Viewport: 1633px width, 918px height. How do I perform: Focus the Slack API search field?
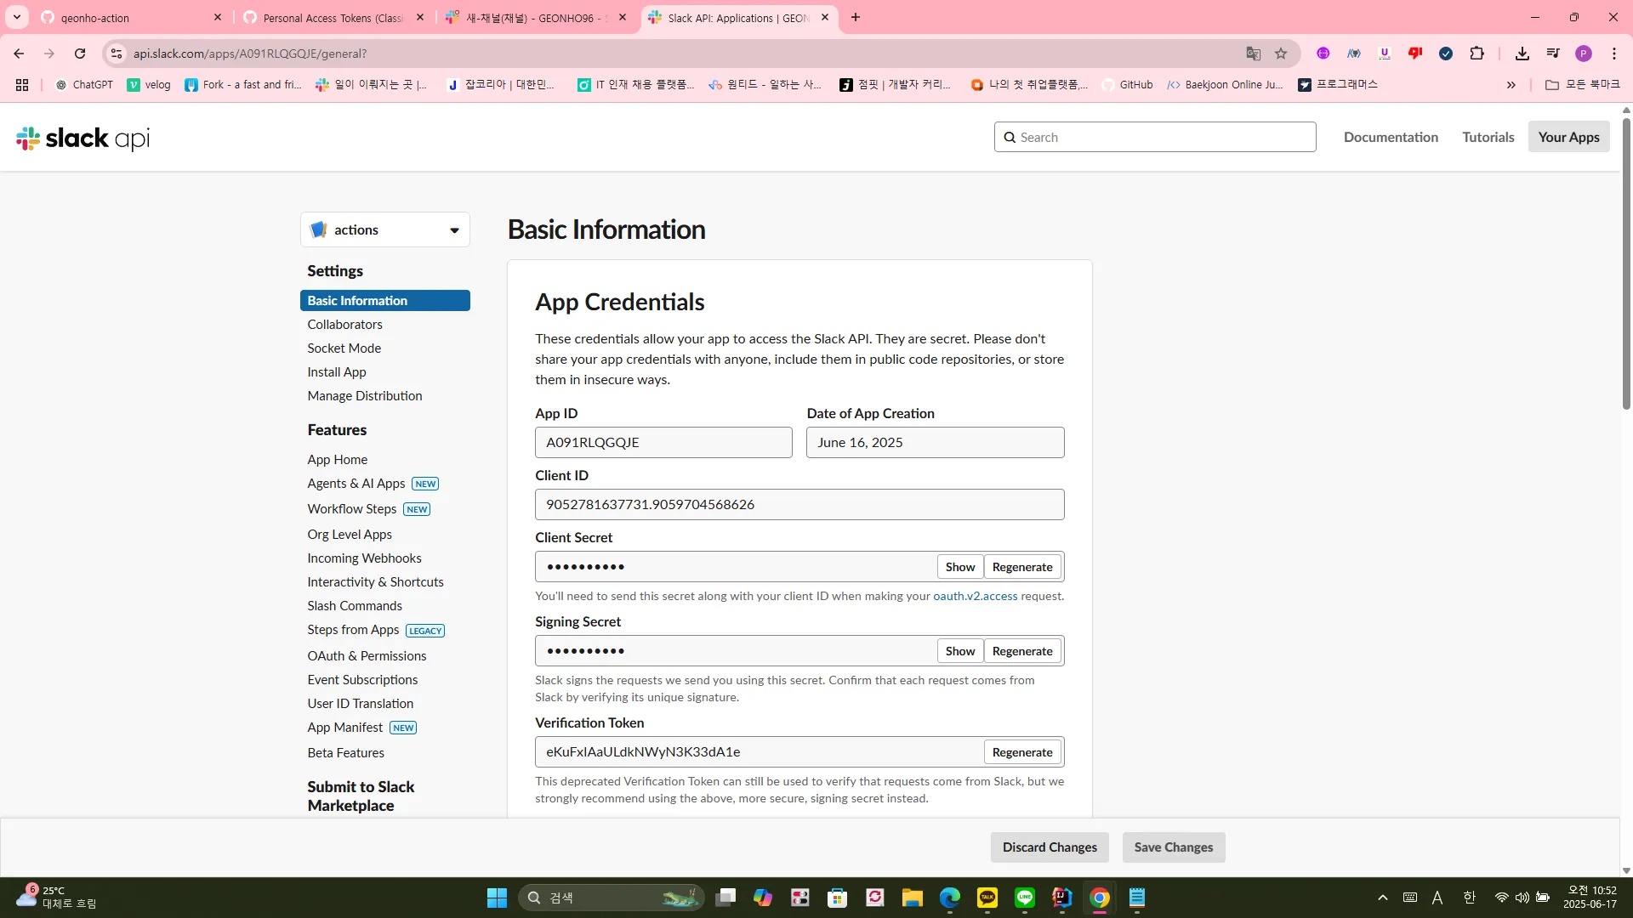tap(1155, 137)
